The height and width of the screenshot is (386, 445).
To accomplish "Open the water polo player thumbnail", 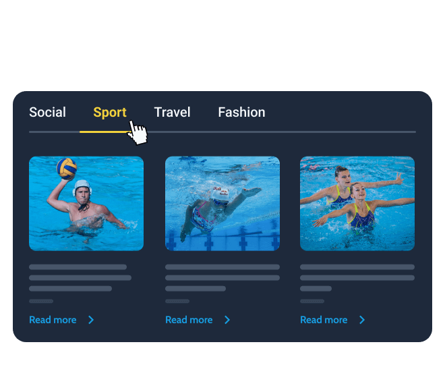I will [x=86, y=203].
